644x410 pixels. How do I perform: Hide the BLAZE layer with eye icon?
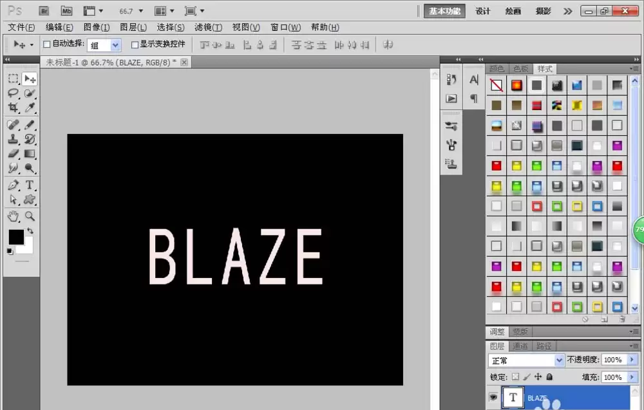493,397
